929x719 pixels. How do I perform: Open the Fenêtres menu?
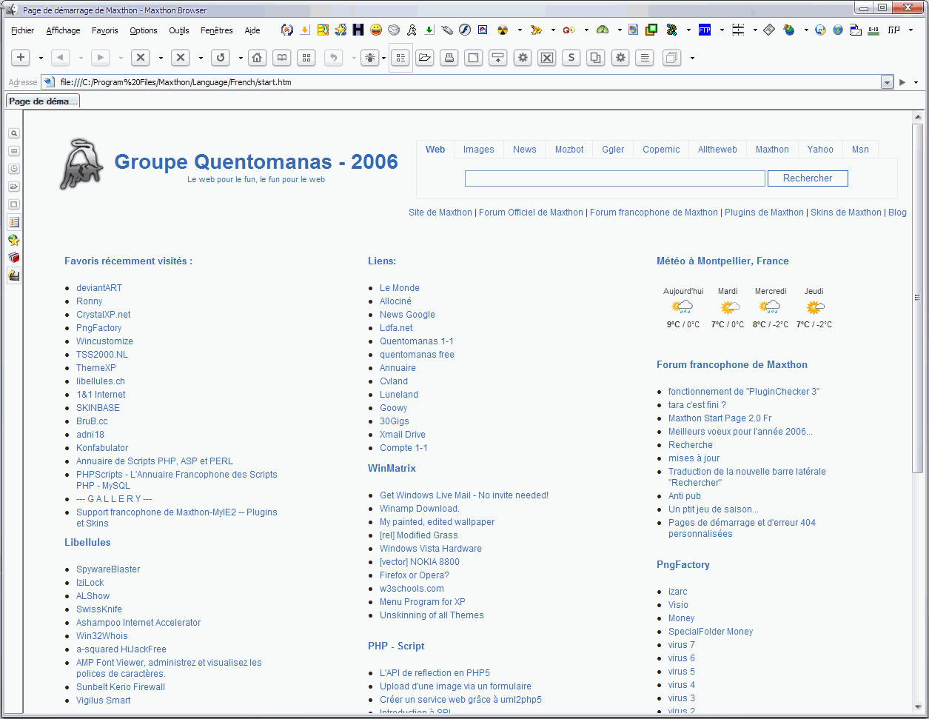(217, 30)
